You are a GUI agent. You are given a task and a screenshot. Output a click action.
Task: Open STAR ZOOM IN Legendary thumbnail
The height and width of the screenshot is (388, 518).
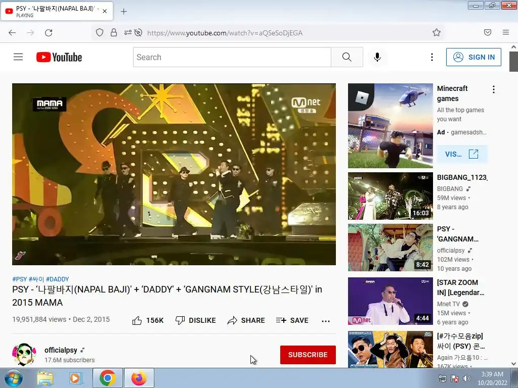pyautogui.click(x=391, y=301)
